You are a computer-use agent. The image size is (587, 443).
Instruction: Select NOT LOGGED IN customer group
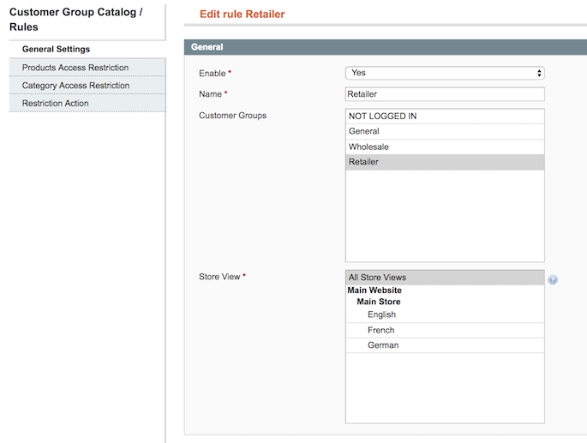tap(445, 117)
